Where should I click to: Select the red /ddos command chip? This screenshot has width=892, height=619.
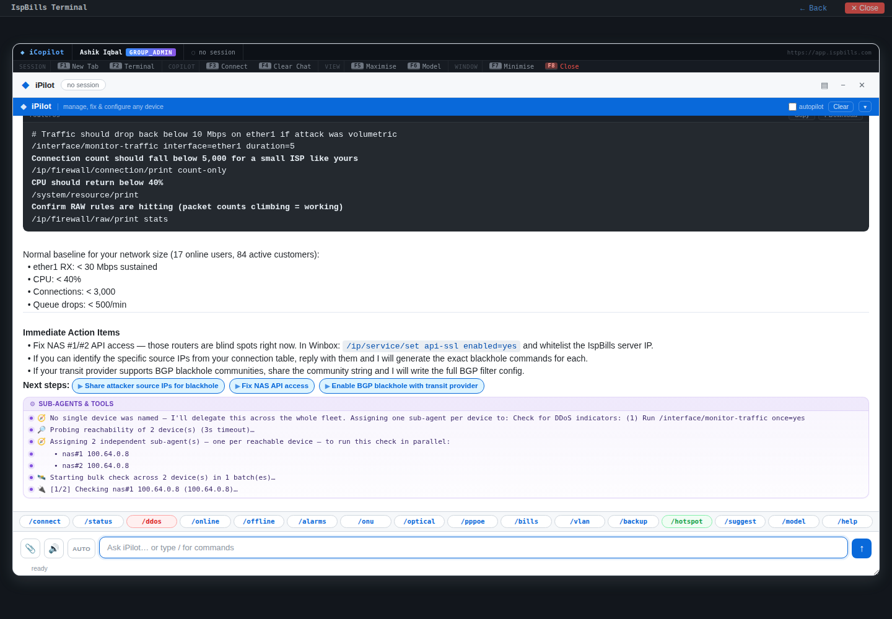[152, 522]
